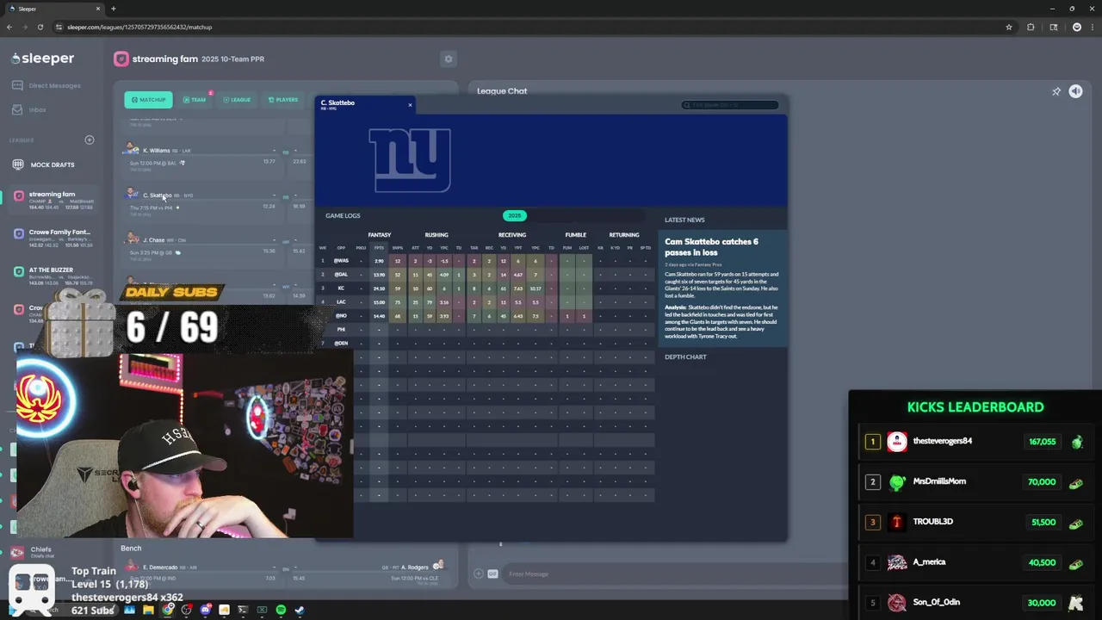Select the streaming fam league
This screenshot has height=620, width=1102.
(x=53, y=198)
